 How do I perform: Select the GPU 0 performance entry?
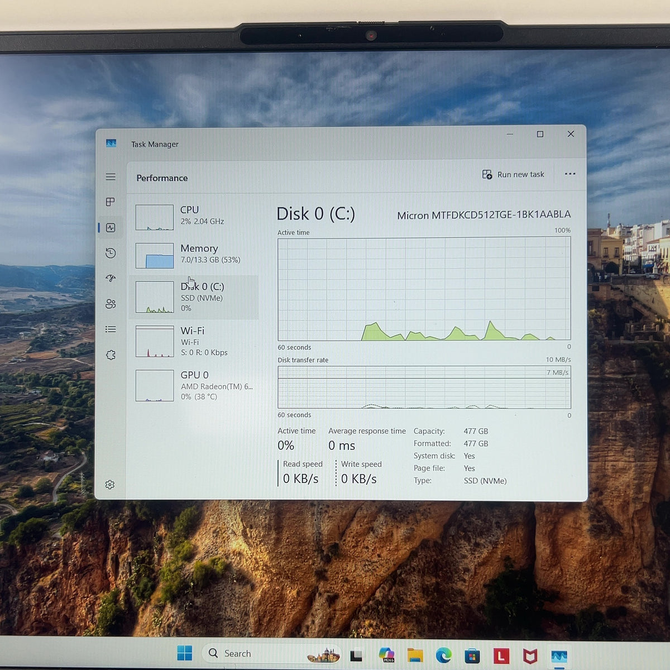pyautogui.click(x=194, y=385)
